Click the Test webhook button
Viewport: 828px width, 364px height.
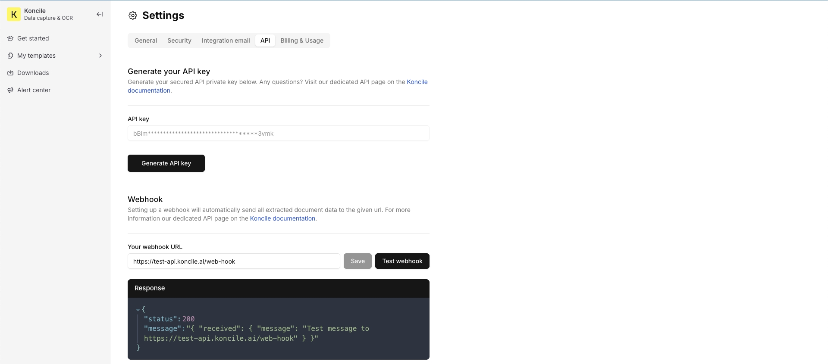click(402, 261)
